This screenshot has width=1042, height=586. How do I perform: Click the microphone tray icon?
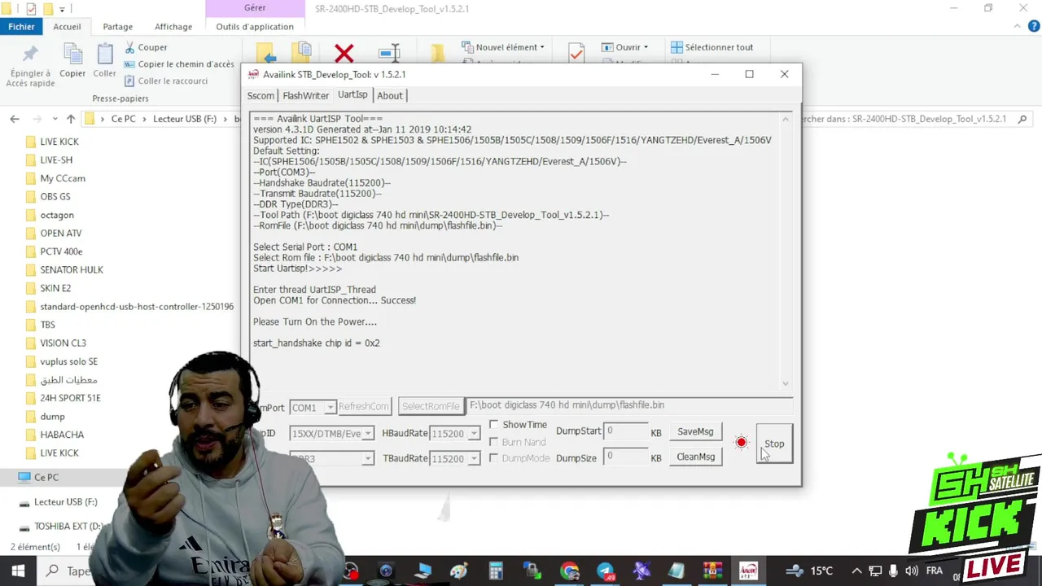coord(894,571)
